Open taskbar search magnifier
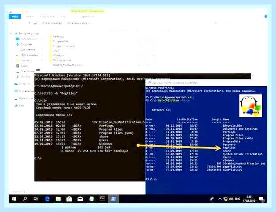Screen dimensions: 276x212 (25, 199)
